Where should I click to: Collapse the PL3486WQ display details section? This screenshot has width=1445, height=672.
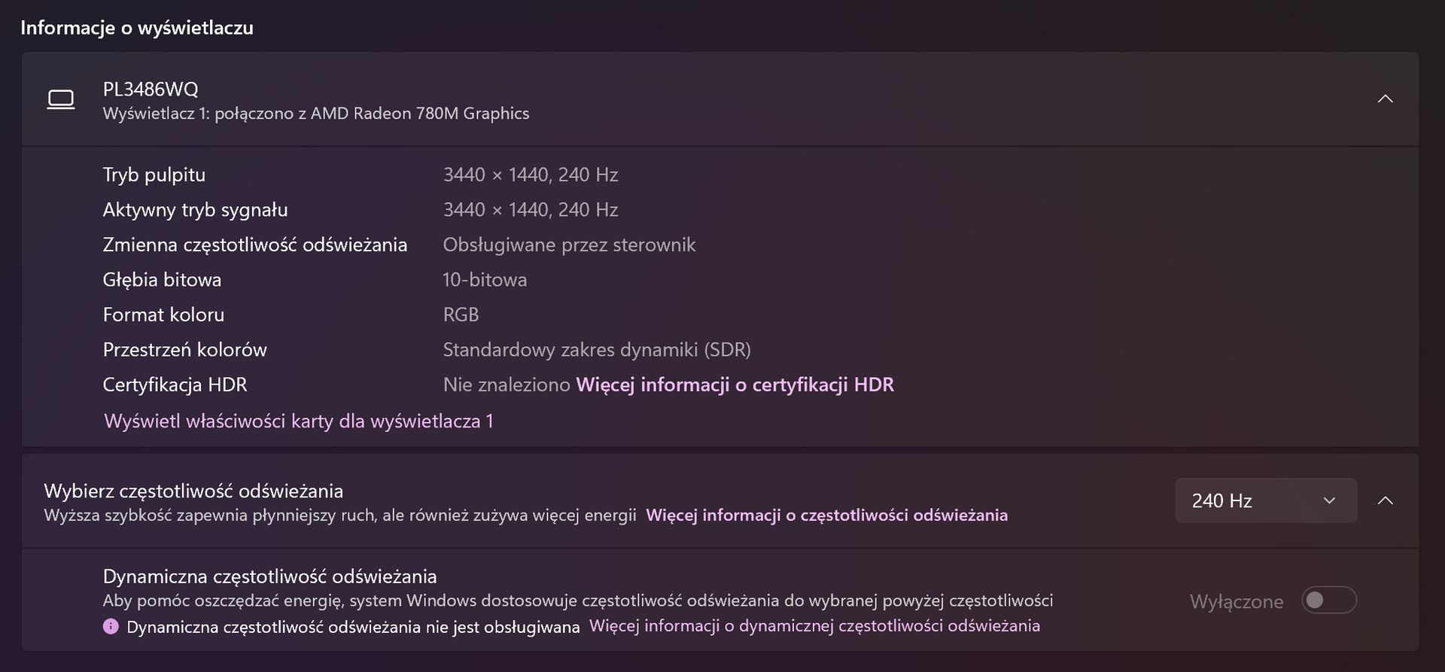(x=1385, y=99)
